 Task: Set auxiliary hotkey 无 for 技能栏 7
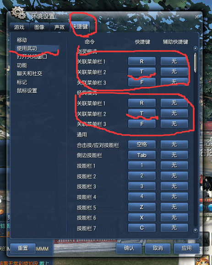[x=174, y=228]
